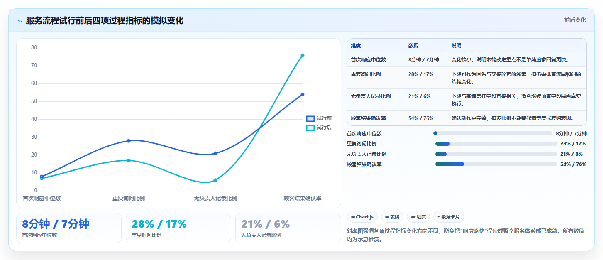Click 顾客结果确认率 in the table's 维度 column
Screen dimensions: 603x260
pyautogui.click(x=368, y=118)
